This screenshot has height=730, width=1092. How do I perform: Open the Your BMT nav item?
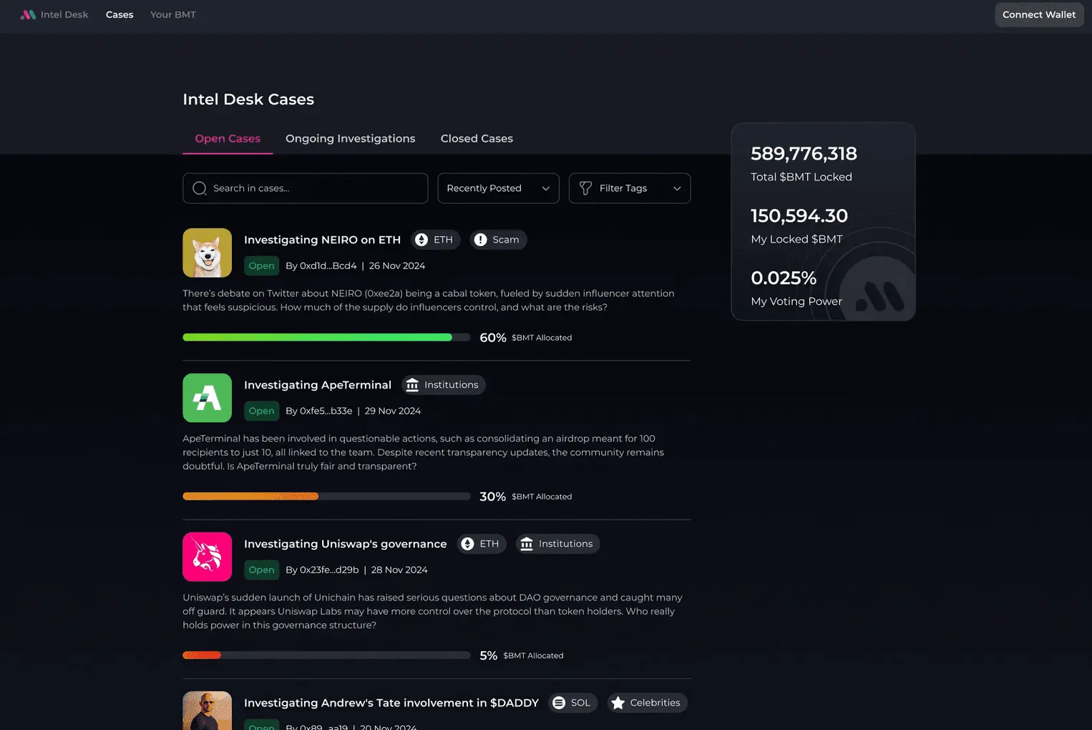click(x=172, y=14)
